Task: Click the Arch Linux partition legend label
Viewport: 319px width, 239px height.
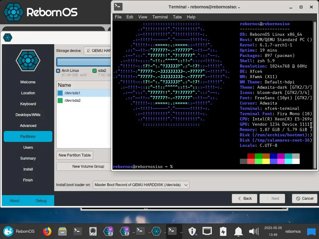Action: tap(70, 71)
